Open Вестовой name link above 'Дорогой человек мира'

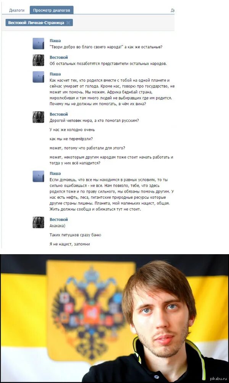point(59,114)
